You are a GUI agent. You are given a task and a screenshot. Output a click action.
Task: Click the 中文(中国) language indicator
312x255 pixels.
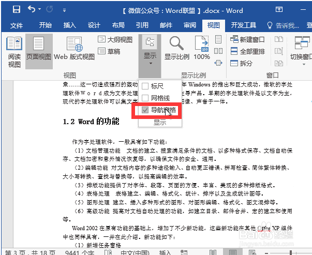[x=135, y=252]
